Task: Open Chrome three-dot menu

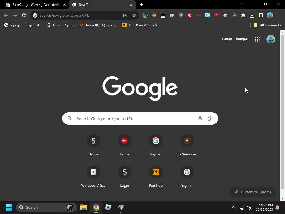Action: tap(279, 16)
